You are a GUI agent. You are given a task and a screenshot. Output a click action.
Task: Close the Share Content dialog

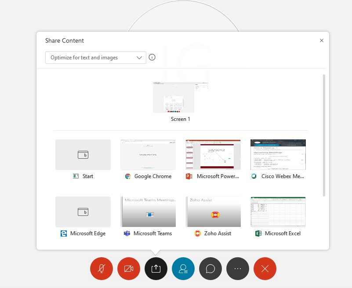coord(322,40)
